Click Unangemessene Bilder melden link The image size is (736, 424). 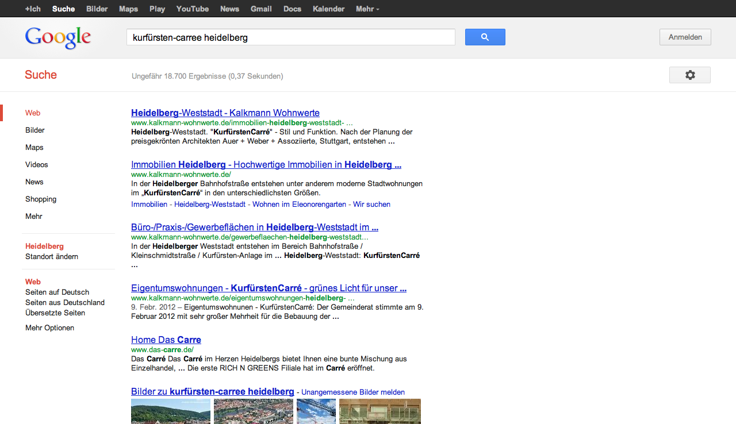353,392
